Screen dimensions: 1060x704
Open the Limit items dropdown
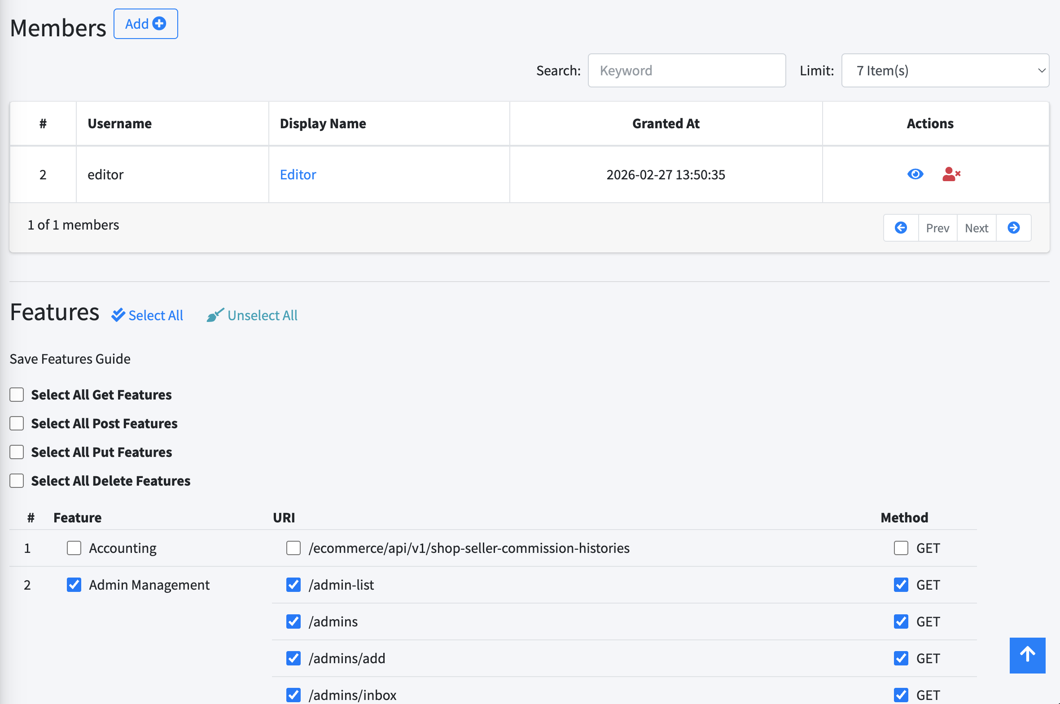pyautogui.click(x=944, y=70)
